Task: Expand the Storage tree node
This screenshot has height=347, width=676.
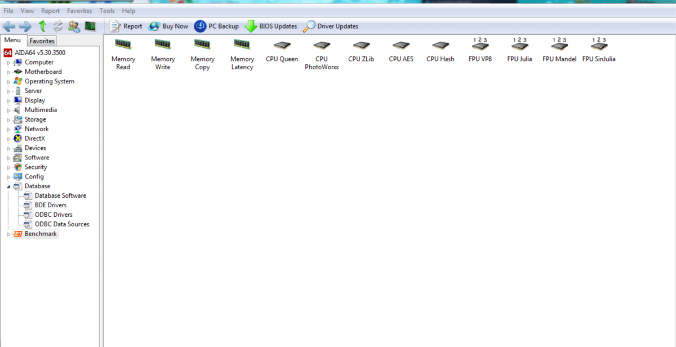Action: tap(8, 120)
